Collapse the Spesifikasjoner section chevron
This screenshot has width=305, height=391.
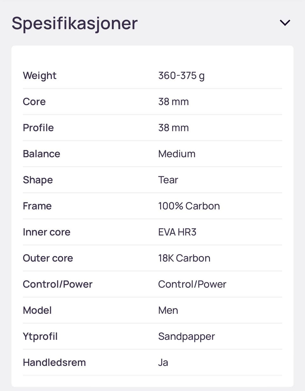285,23
